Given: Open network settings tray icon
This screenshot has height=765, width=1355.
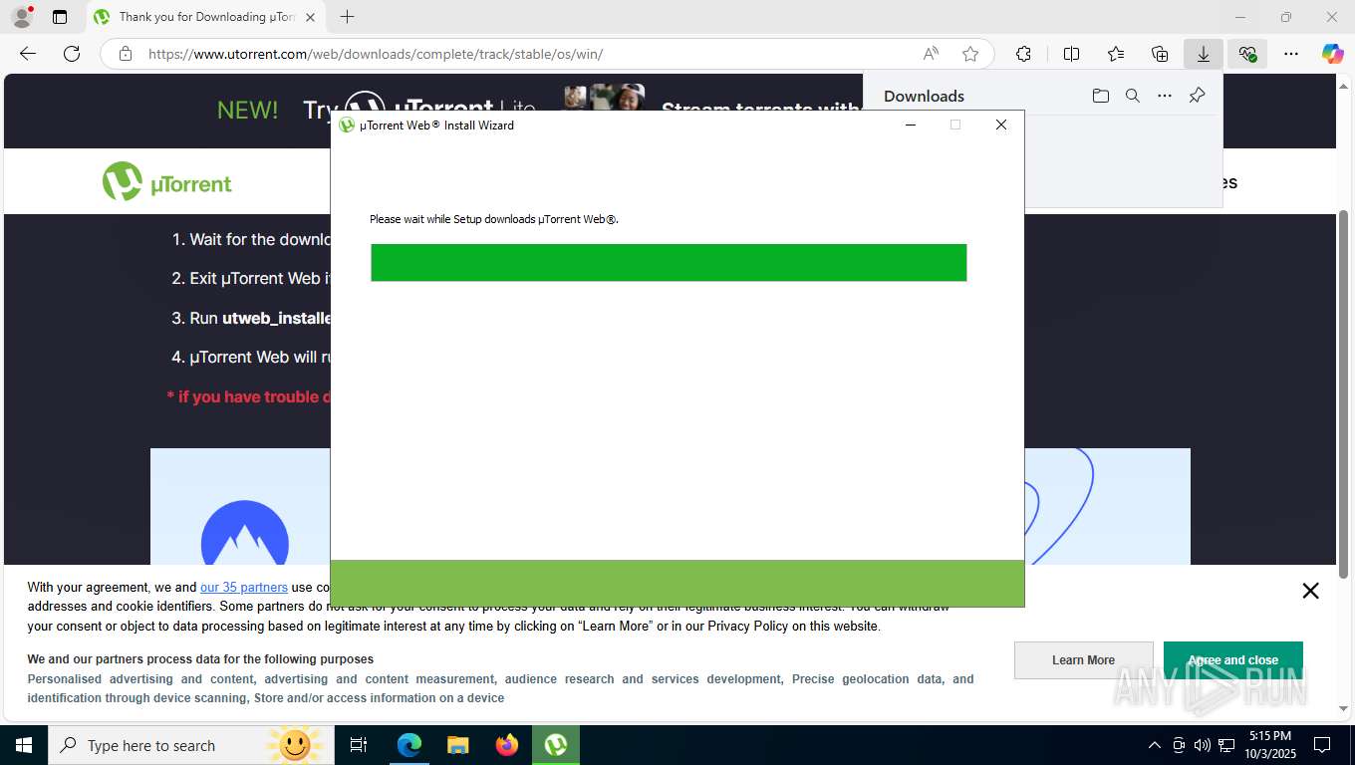Looking at the screenshot, I should pos(1226,745).
